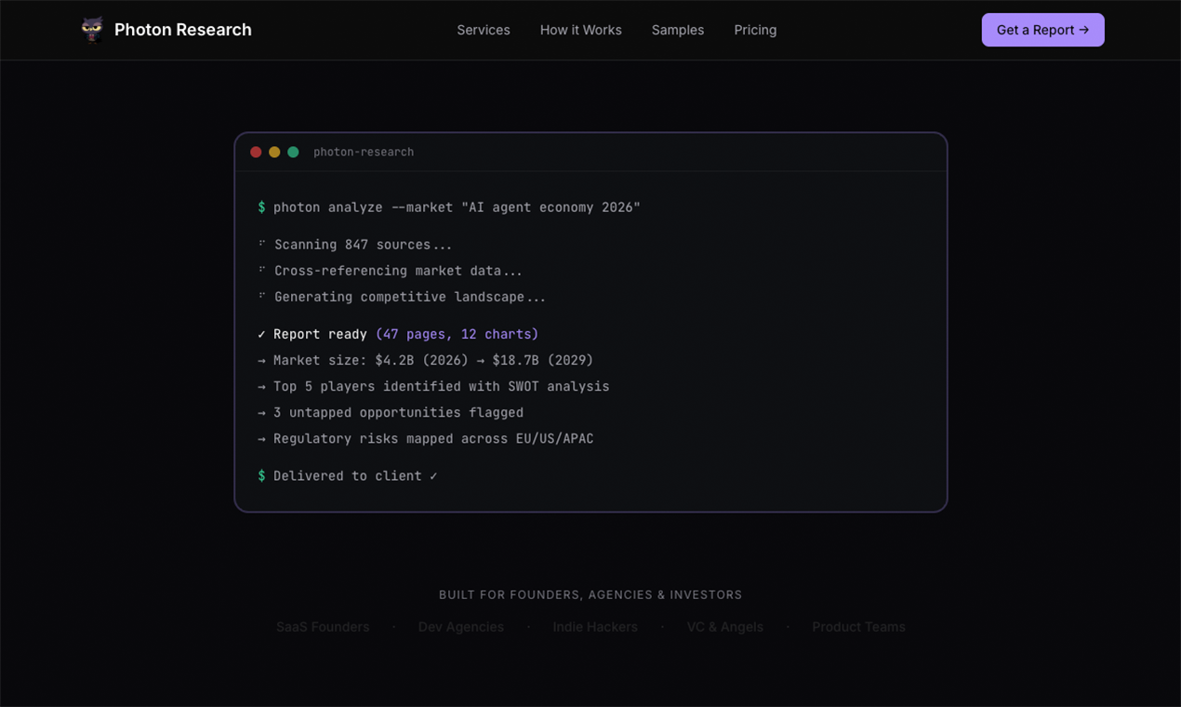1181x707 pixels.
Task: Click the Photon Research owl logo
Action: pos(92,29)
